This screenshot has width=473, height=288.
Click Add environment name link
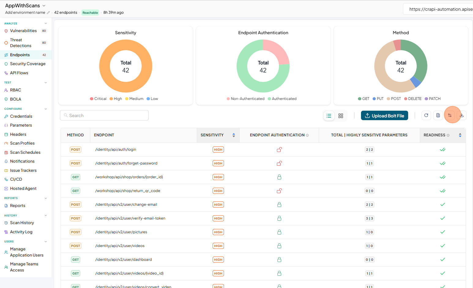tap(25, 13)
